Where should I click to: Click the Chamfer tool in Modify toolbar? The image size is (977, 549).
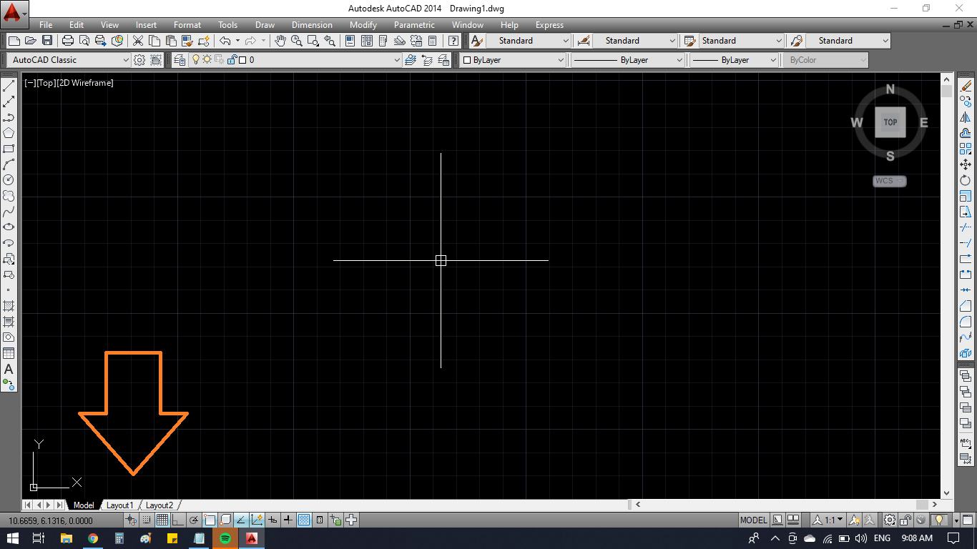pyautogui.click(x=966, y=306)
